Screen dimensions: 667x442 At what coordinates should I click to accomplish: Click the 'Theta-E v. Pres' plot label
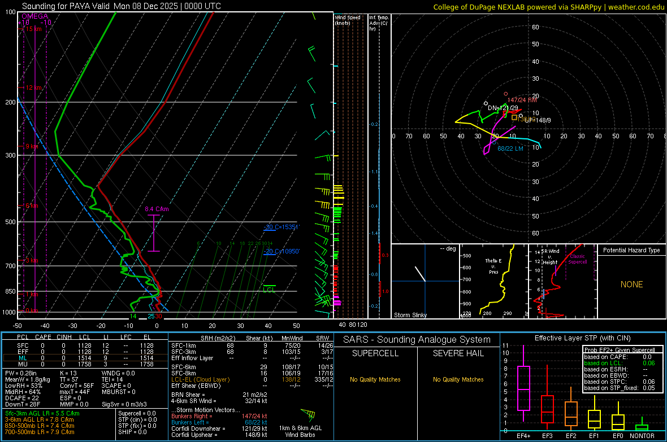[493, 266]
